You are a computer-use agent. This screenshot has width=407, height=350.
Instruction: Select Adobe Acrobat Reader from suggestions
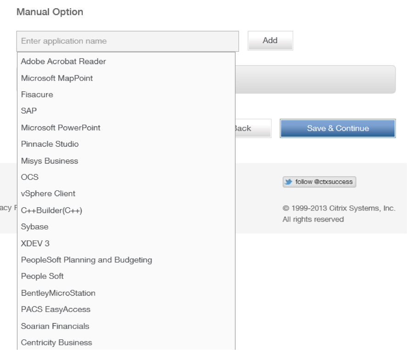[x=126, y=61]
